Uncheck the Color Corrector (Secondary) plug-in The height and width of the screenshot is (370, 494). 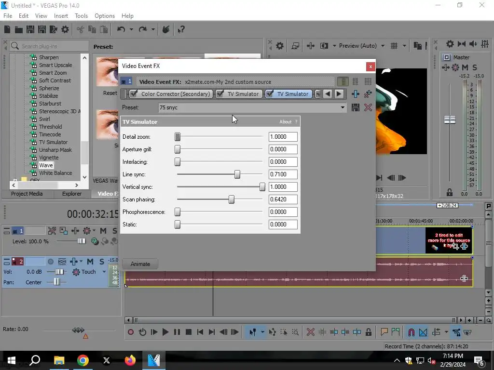(134, 94)
